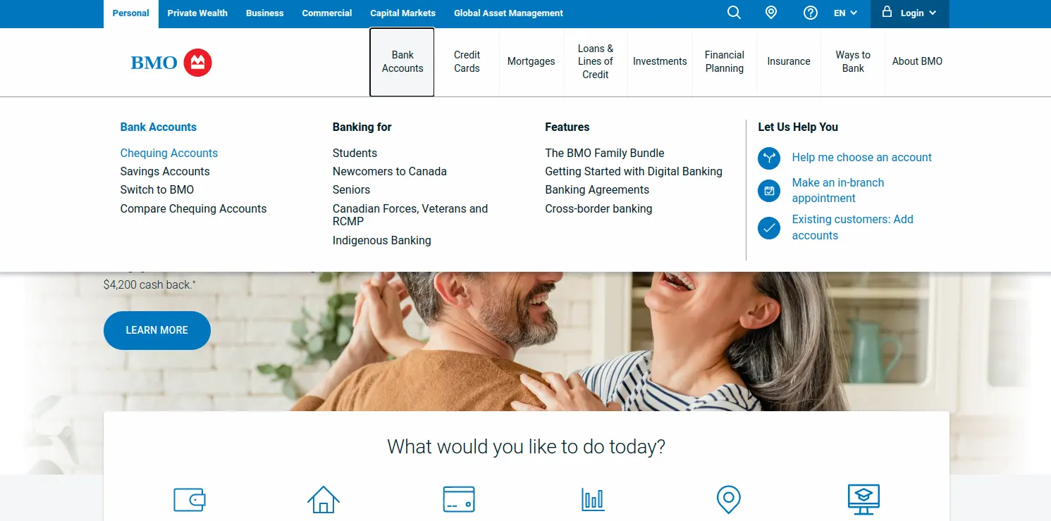Open Getting Started with Digital Banking
The width and height of the screenshot is (1051, 521).
coord(634,172)
